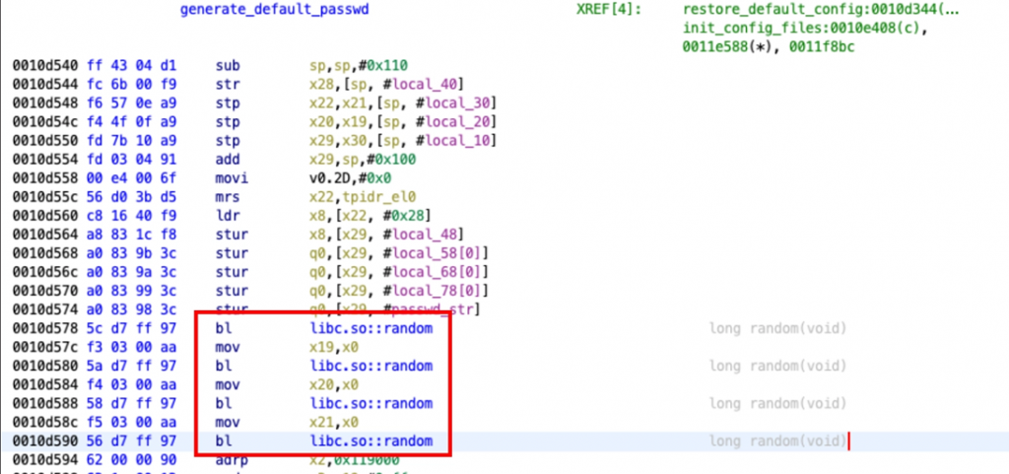
Task: Select the XREF[4] header label
Action: click(608, 9)
